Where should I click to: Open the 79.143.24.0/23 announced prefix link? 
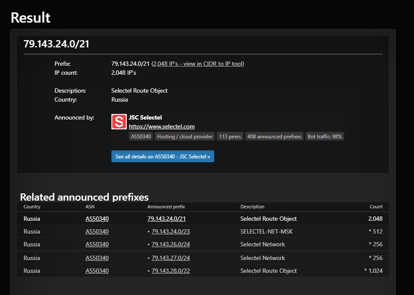pos(170,231)
